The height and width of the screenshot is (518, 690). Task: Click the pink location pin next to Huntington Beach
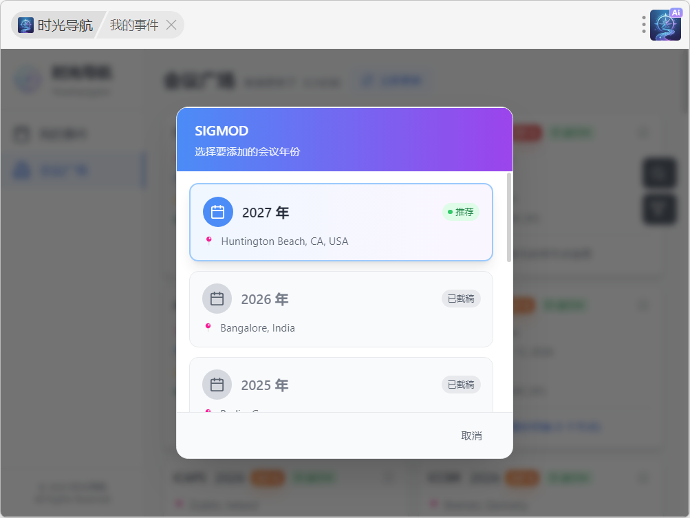tap(209, 241)
